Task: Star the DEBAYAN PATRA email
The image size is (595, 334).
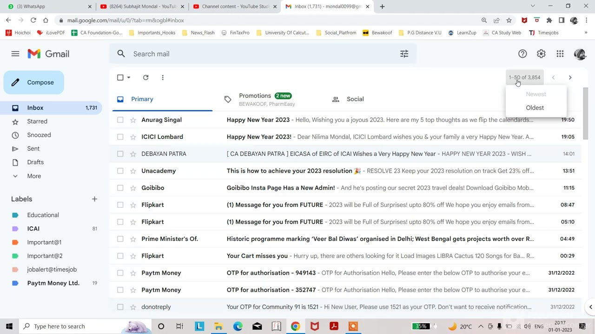Action: (x=133, y=154)
